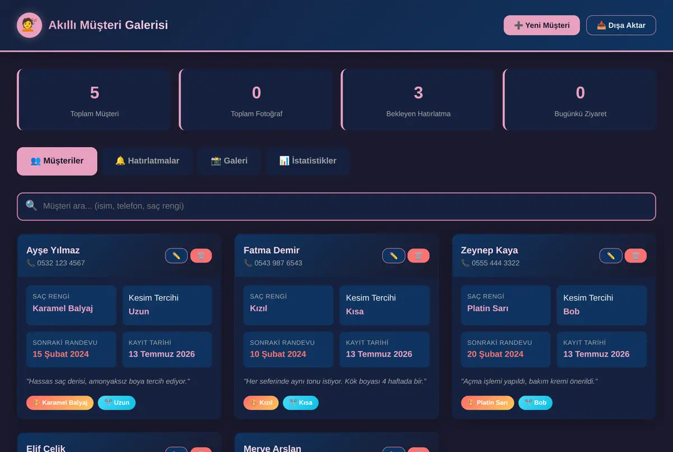Click the Uzun haircut tag
Viewport: 673px width, 452px height.
(117, 403)
